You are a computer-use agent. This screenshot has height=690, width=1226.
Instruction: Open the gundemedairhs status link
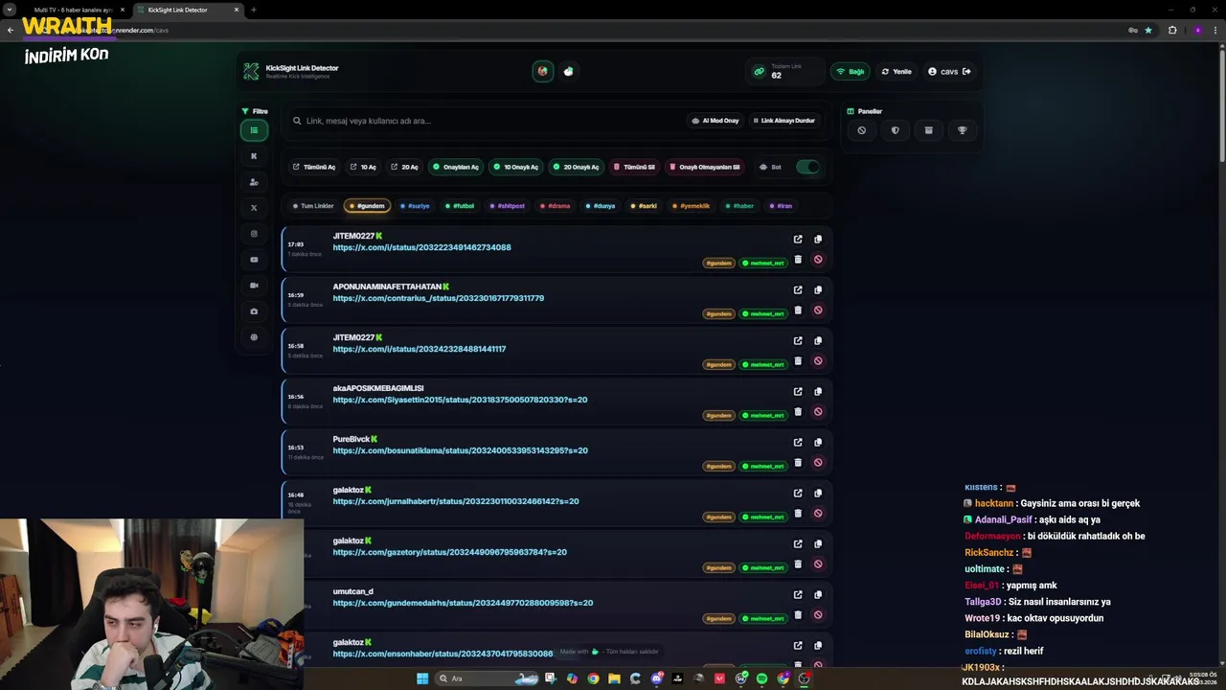coord(463,603)
